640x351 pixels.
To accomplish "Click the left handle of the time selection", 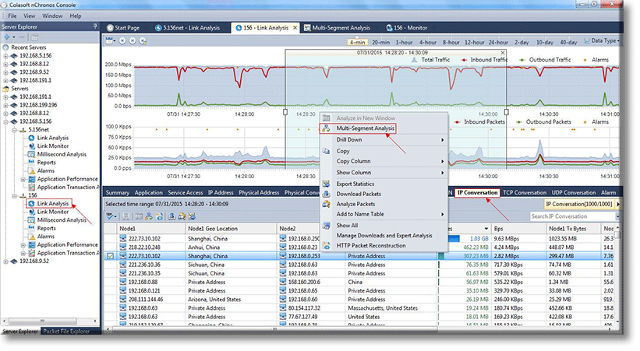I will [x=285, y=112].
